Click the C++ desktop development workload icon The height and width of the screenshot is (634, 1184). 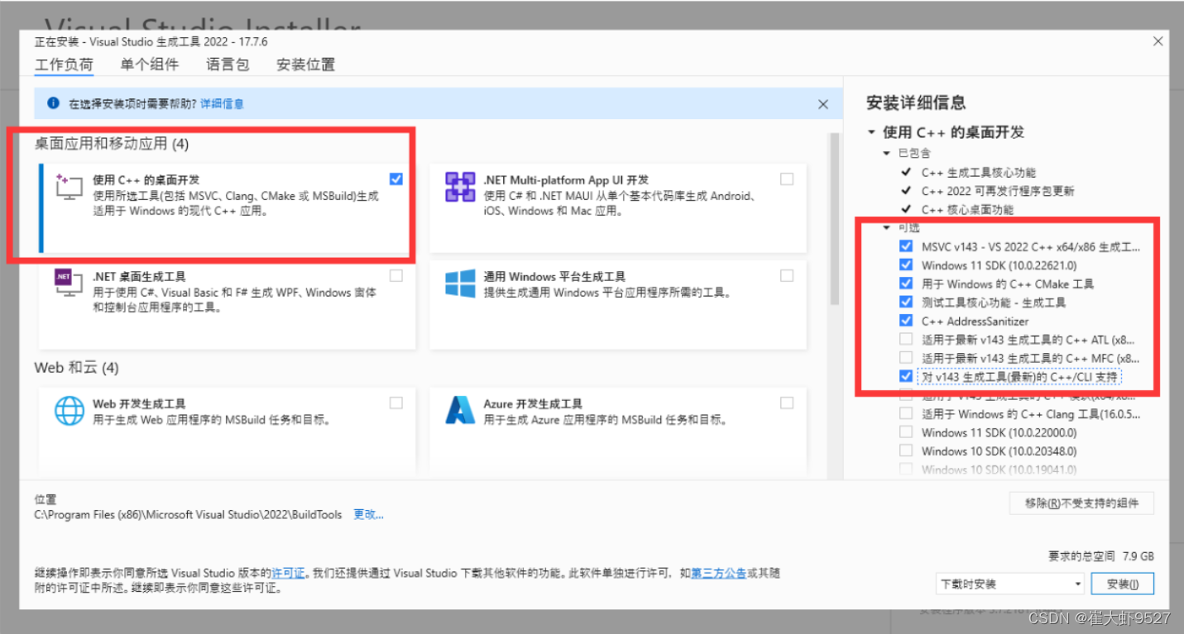pyautogui.click(x=70, y=188)
